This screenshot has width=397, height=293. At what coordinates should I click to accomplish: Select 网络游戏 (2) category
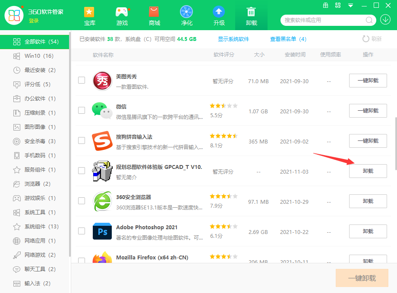[x=35, y=255]
